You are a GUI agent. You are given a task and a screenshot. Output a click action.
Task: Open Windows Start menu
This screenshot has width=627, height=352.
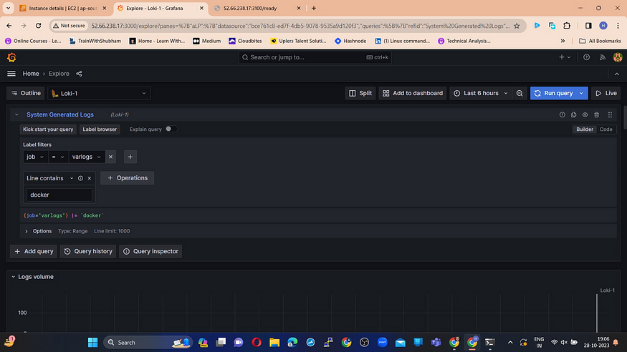coord(92,343)
